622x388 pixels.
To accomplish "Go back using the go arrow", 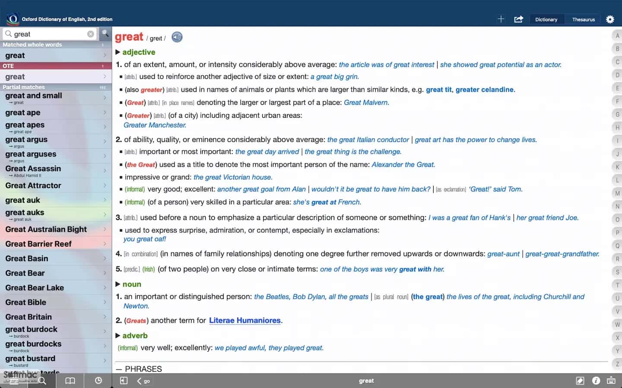I will (143, 381).
